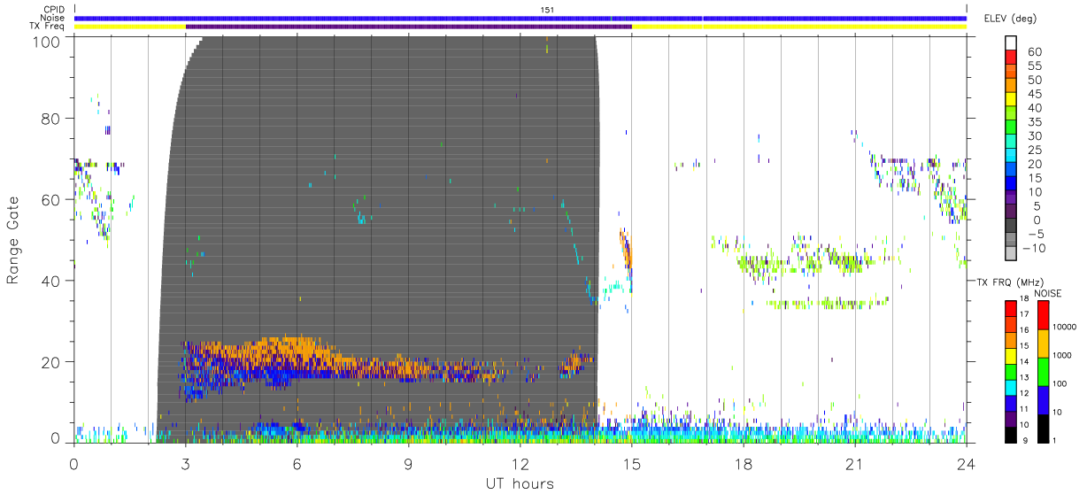Click the '40' tick on the Range Gate axis

click(x=50, y=281)
